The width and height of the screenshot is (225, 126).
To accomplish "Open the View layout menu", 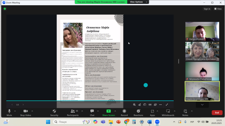I will [218, 9].
